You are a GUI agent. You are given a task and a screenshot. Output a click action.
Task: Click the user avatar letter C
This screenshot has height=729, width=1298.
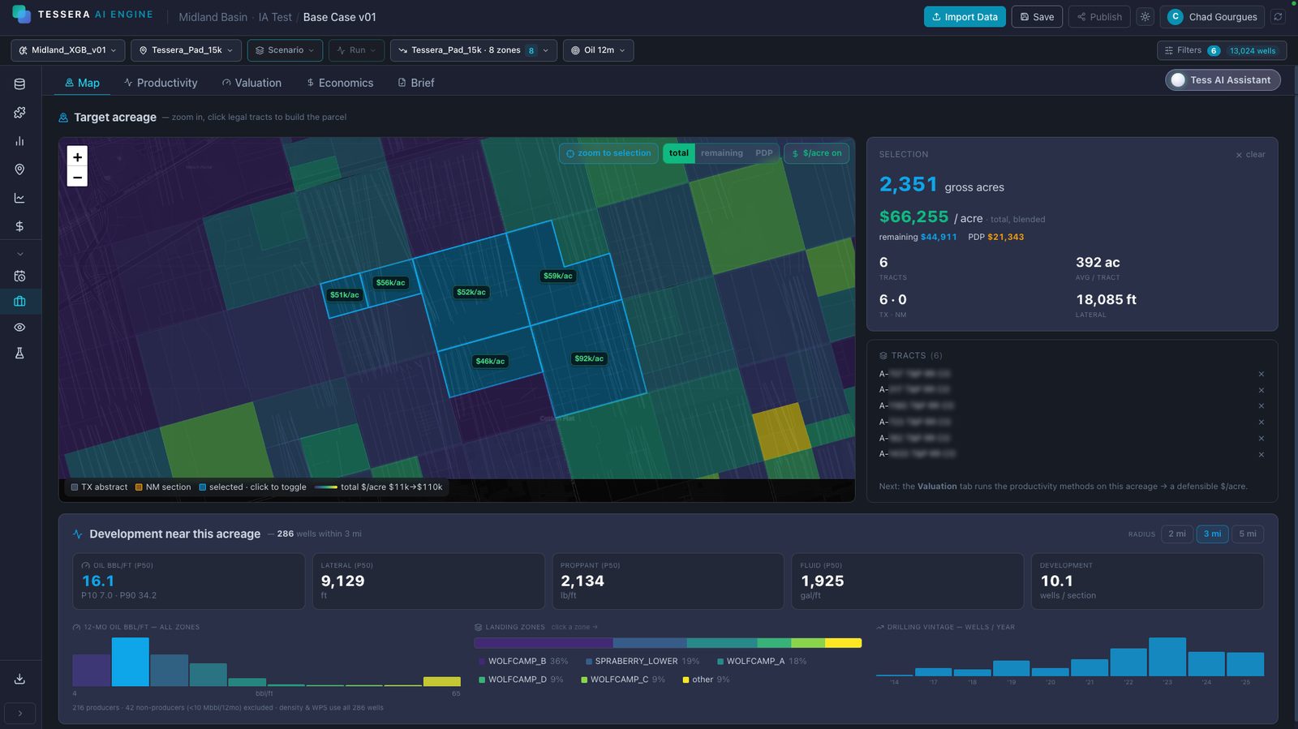tap(1175, 16)
